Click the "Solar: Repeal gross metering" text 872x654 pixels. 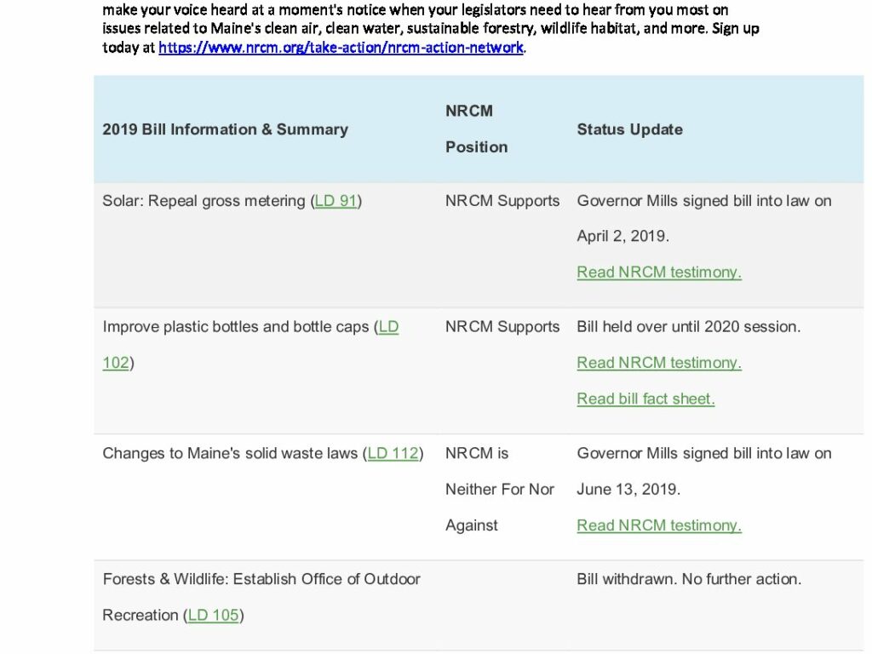coord(204,201)
